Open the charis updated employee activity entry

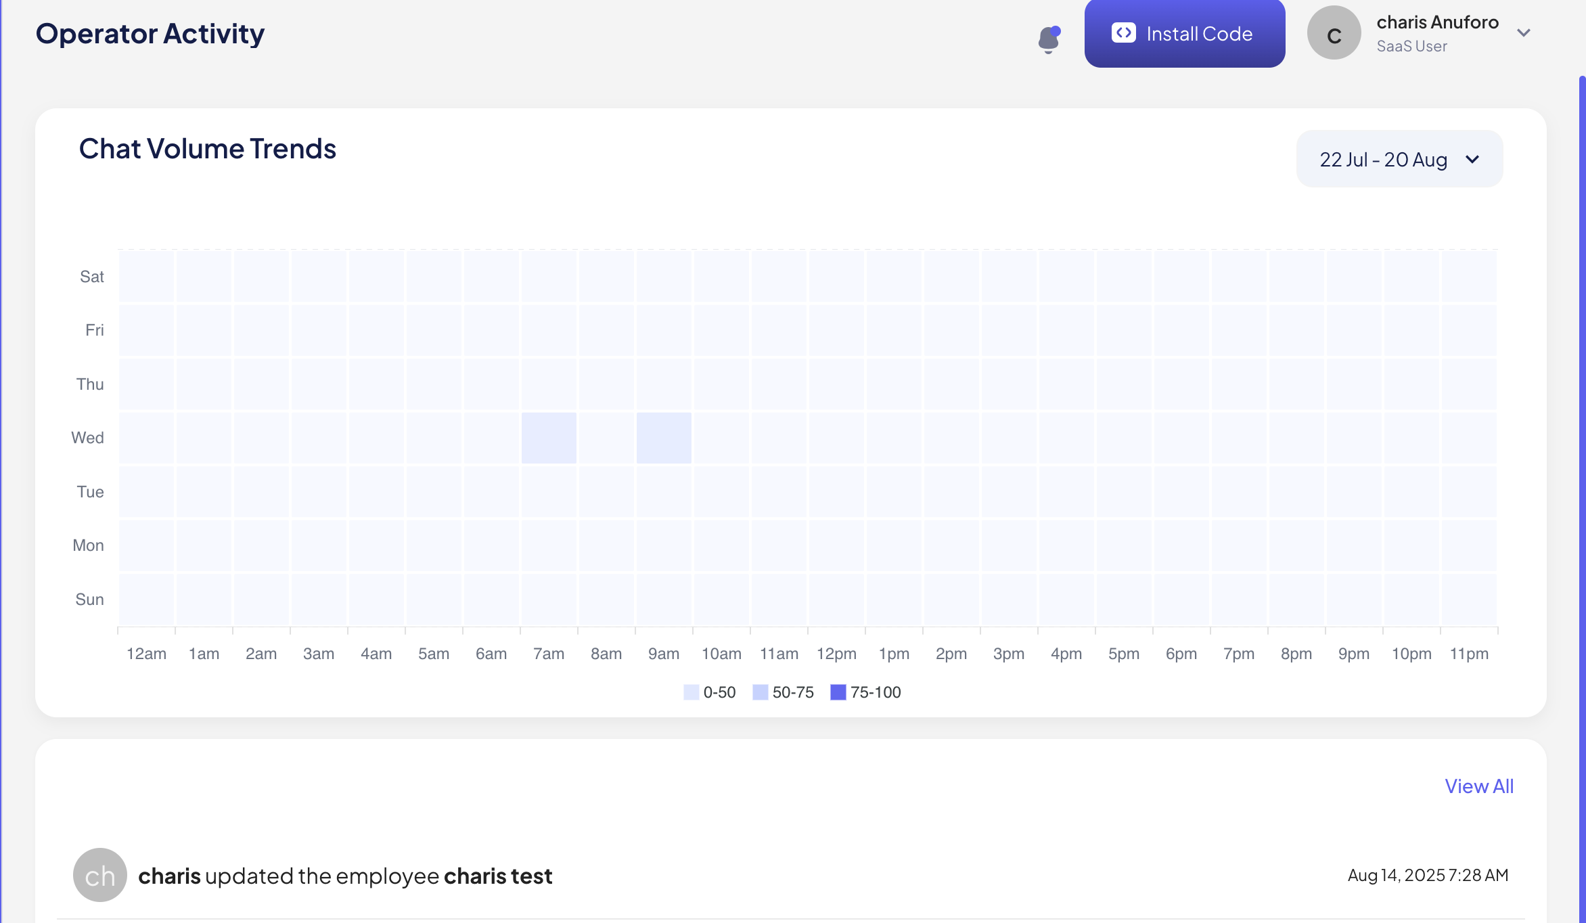(x=345, y=876)
